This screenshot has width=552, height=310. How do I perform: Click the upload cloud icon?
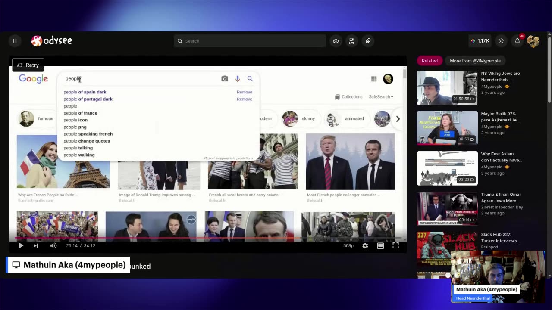(x=336, y=41)
